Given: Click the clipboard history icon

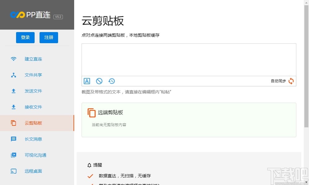Looking at the screenshot, I should [x=112, y=81].
